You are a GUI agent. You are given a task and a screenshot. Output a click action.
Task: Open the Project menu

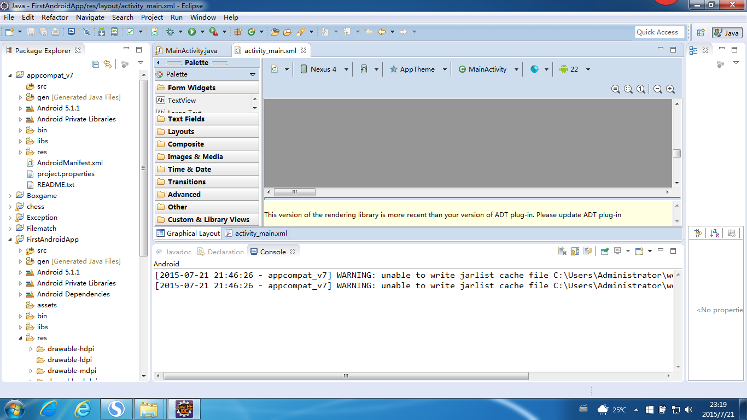click(x=152, y=17)
